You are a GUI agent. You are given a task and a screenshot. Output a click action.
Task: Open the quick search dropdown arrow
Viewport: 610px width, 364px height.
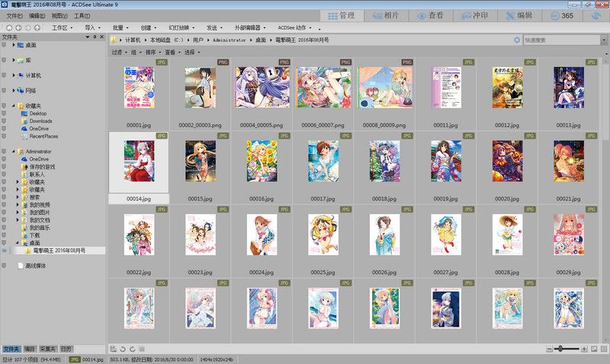pos(604,40)
